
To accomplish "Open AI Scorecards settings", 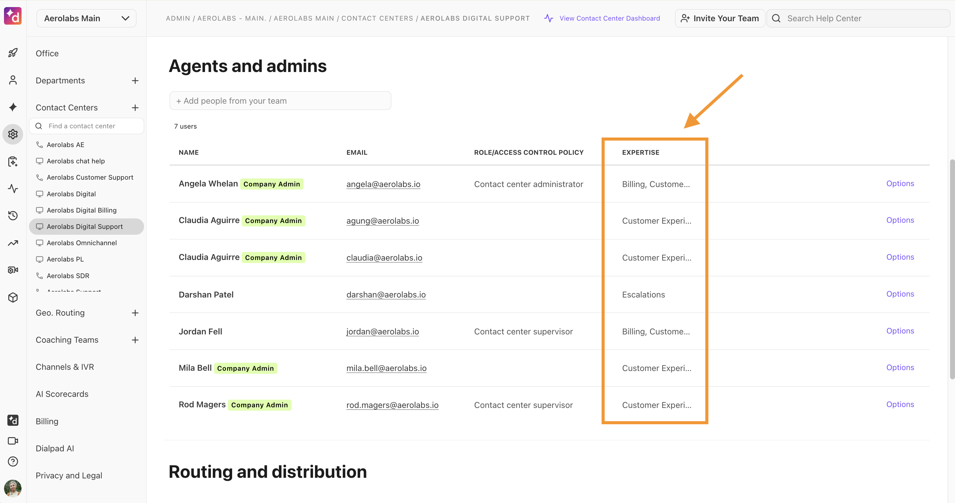I will [62, 394].
